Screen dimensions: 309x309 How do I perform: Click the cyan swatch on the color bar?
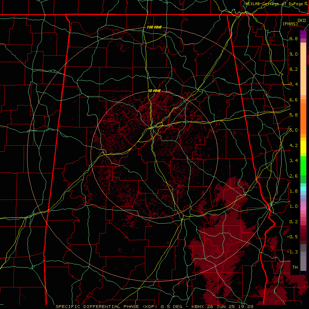pyautogui.click(x=303, y=189)
